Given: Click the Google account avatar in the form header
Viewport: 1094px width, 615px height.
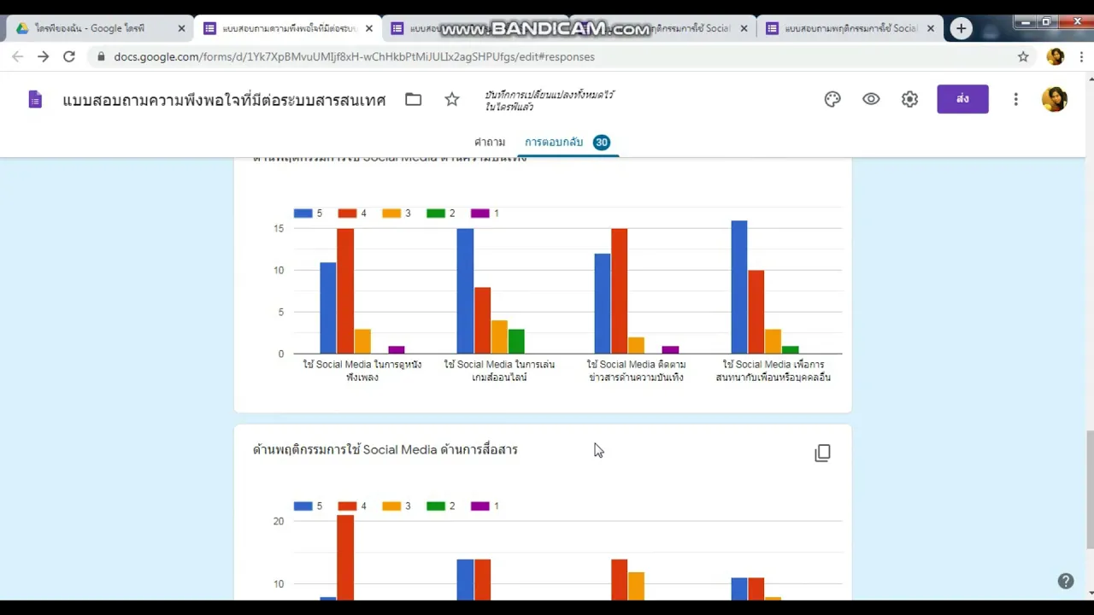Looking at the screenshot, I should [1054, 99].
